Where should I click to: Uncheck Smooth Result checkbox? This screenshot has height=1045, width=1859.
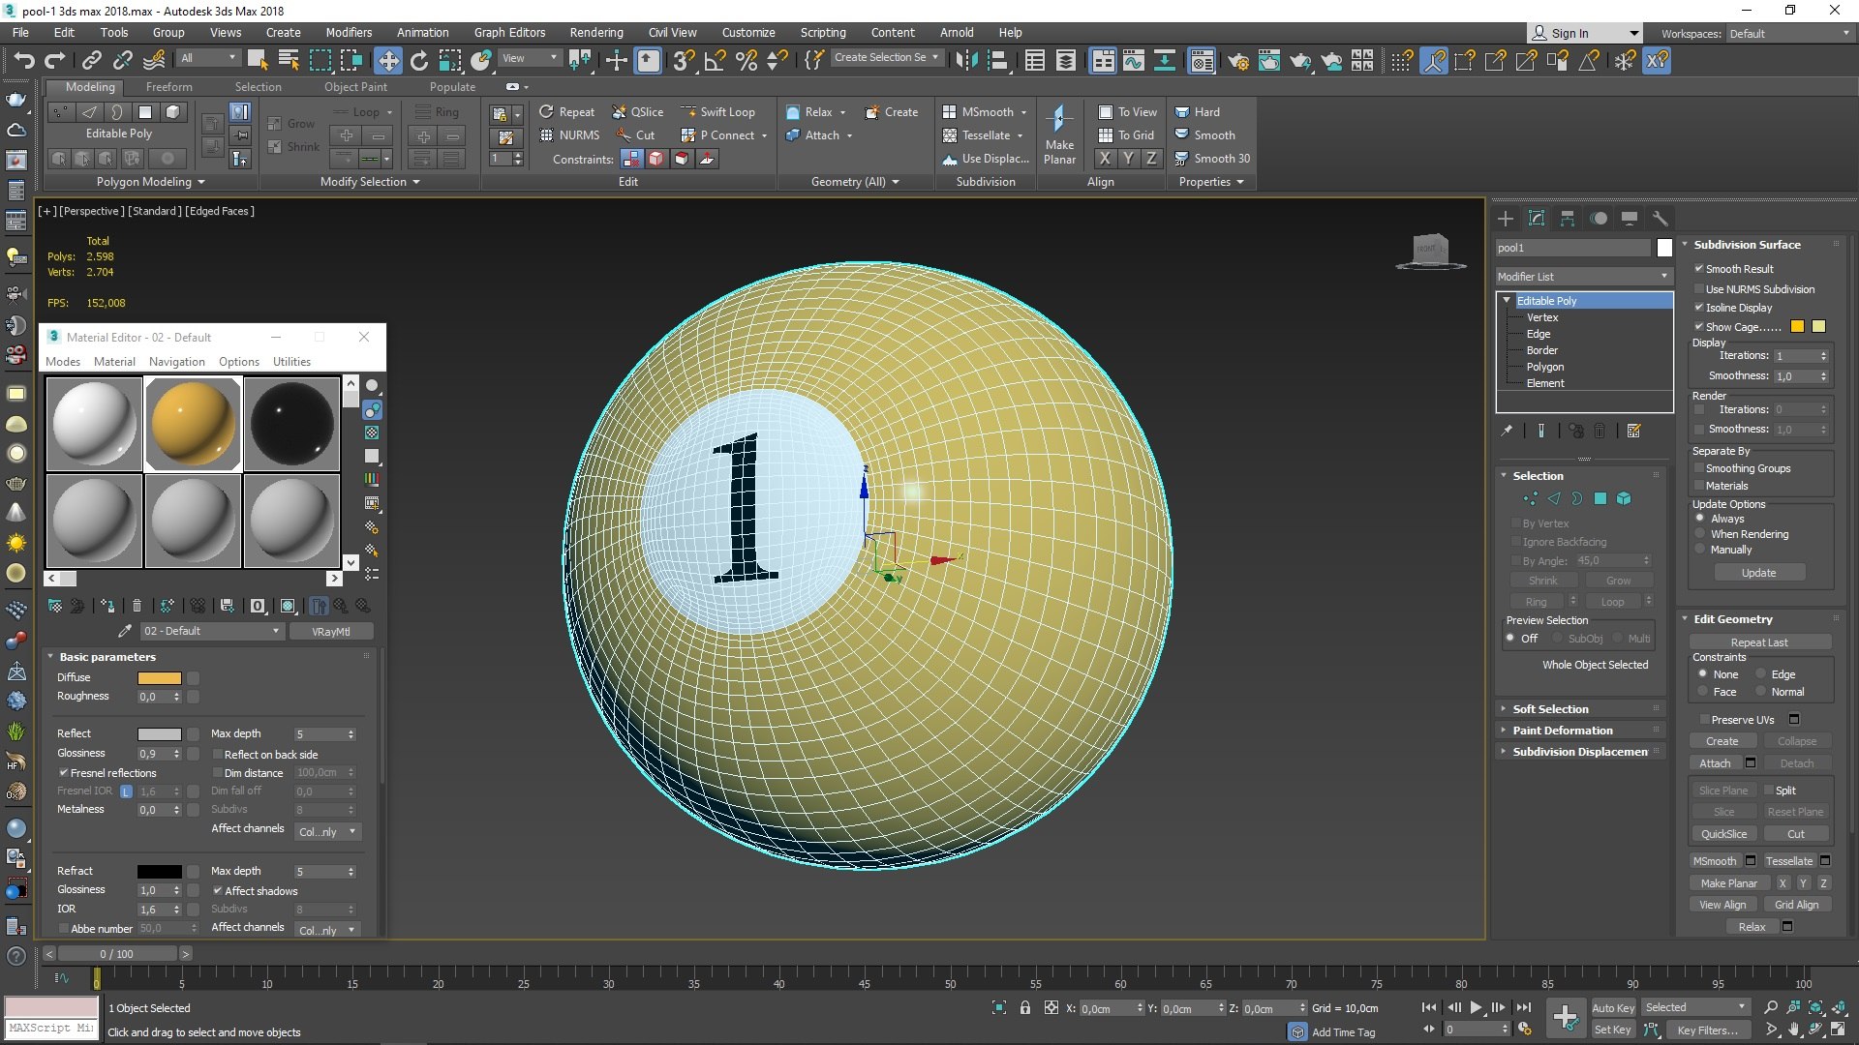pos(1699,269)
